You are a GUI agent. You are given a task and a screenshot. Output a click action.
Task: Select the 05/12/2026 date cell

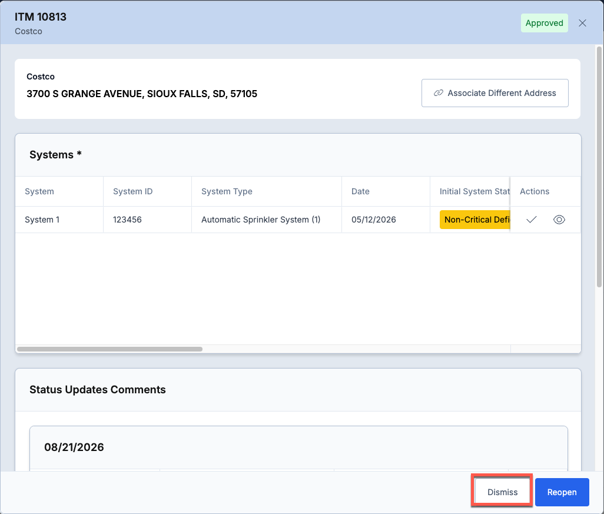tap(386, 220)
